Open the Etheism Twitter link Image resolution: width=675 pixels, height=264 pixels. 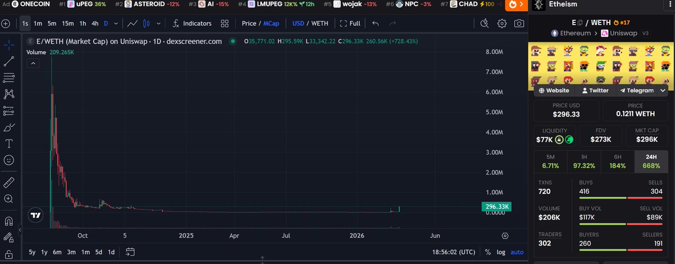596,90
